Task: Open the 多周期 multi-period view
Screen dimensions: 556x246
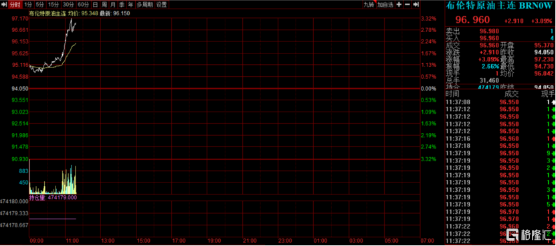Action: [145, 5]
